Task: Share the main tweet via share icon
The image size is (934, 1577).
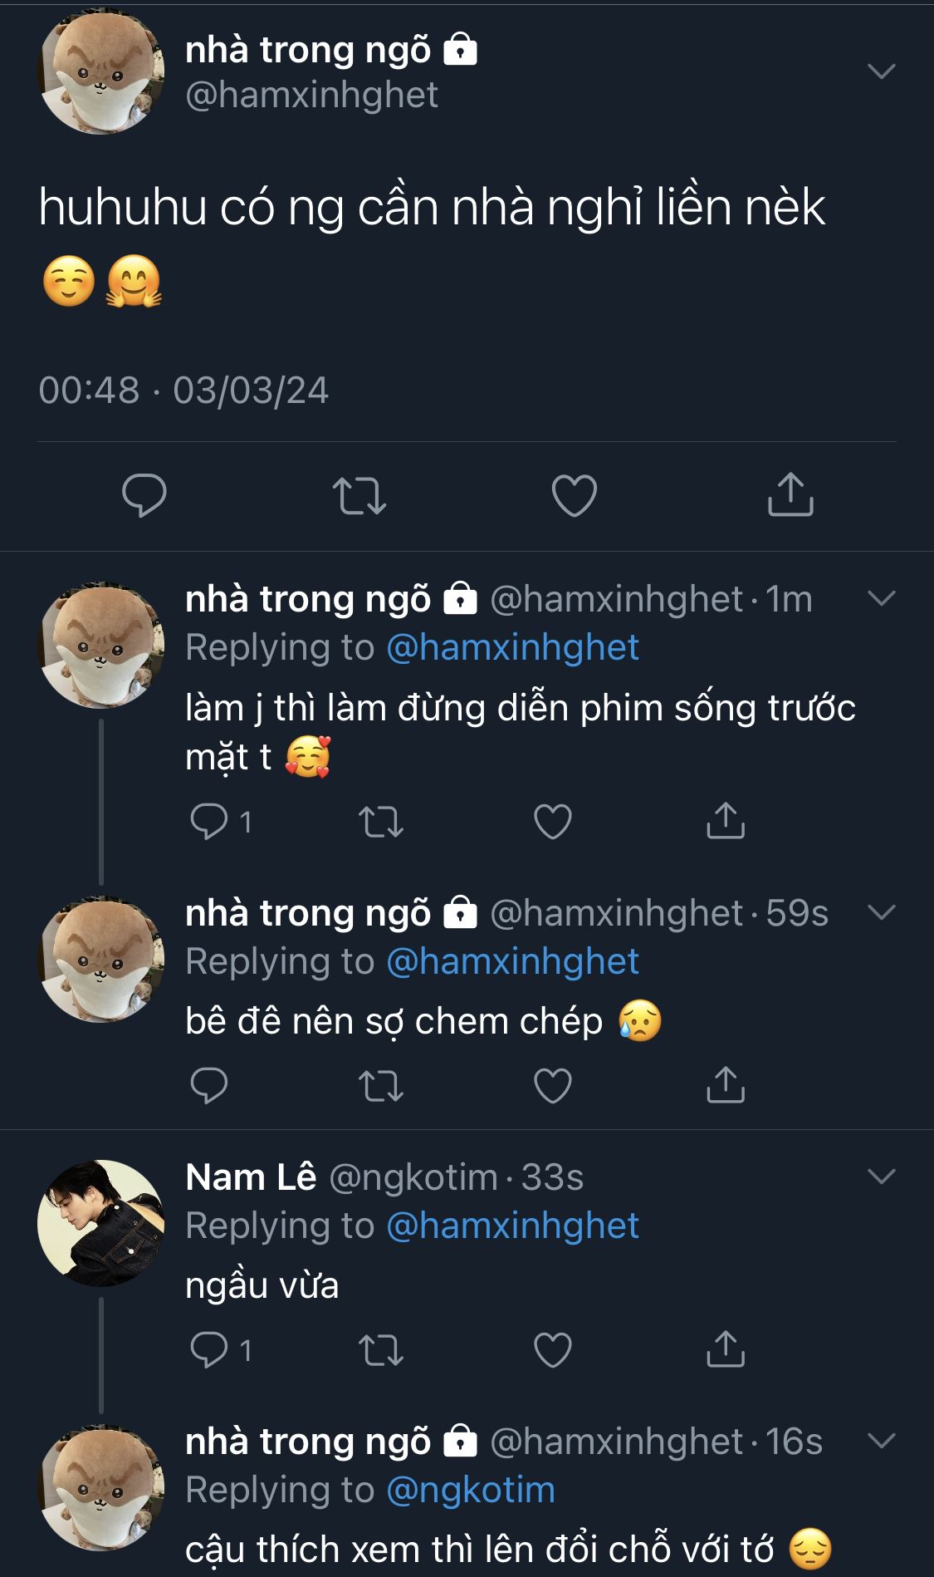Action: pyautogui.click(x=790, y=495)
